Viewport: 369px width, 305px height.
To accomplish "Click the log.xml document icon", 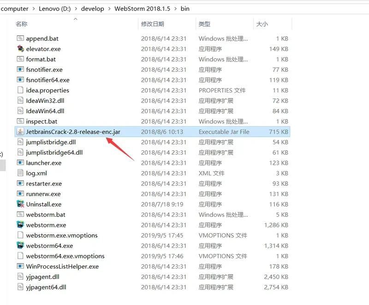I will pos(20,173).
